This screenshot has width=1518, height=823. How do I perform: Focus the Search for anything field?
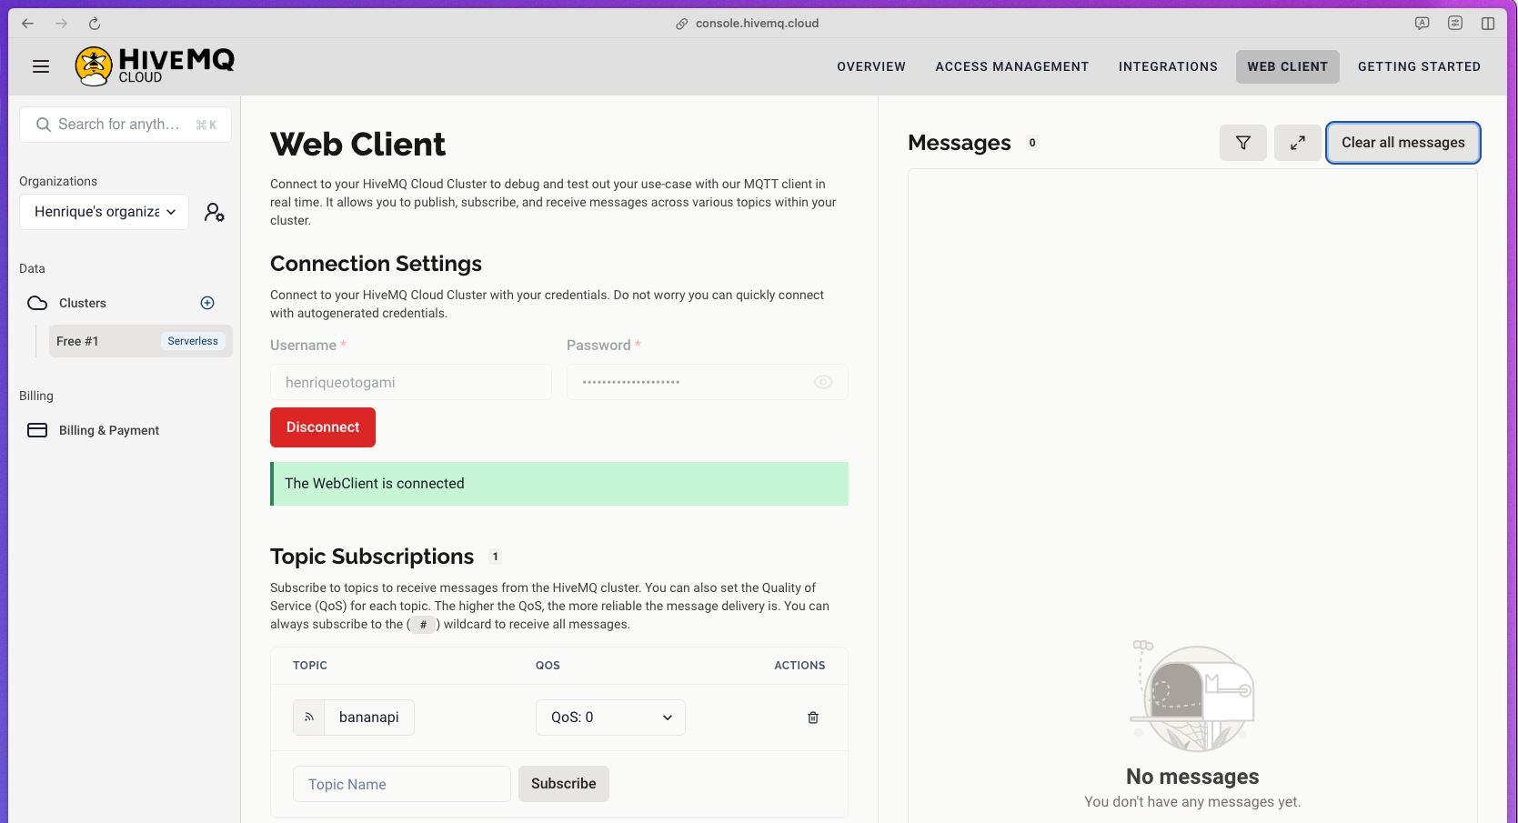coord(126,125)
